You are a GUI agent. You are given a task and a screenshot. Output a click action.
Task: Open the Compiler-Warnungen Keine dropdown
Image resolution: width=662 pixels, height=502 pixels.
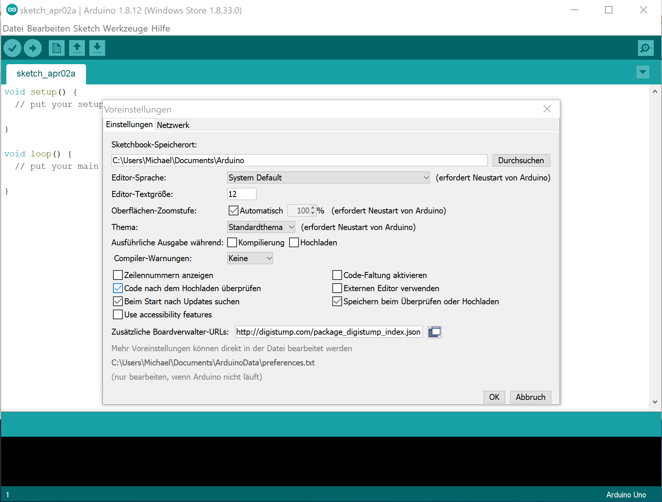point(250,258)
